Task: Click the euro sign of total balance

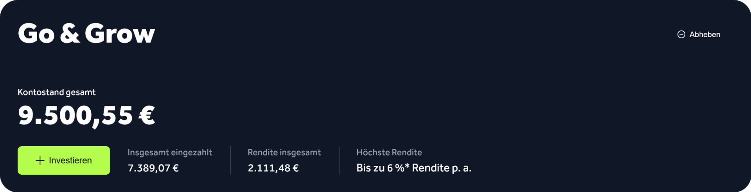Action: (x=147, y=116)
